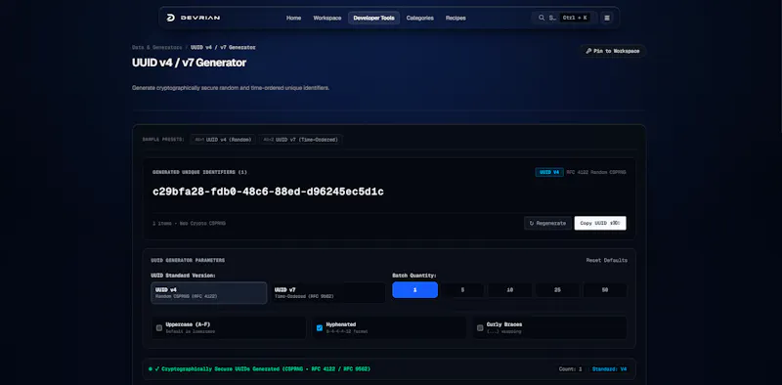Open the Categories nav item

coord(420,18)
